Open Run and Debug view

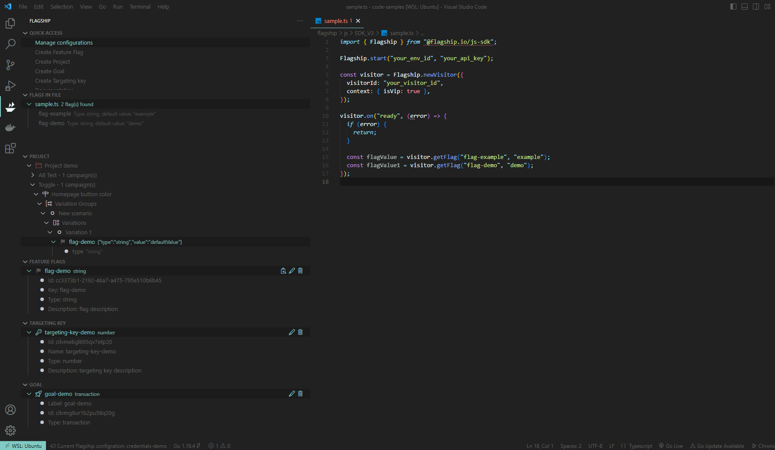10,85
